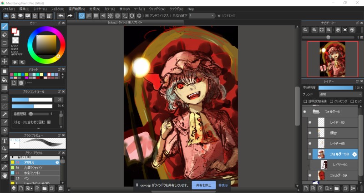
Task: Enable 透明度を保護 checkbox
Action: (x=305, y=101)
